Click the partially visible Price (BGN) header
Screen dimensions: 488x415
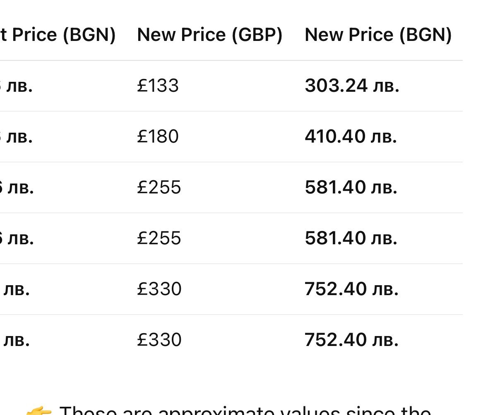pyautogui.click(x=58, y=34)
